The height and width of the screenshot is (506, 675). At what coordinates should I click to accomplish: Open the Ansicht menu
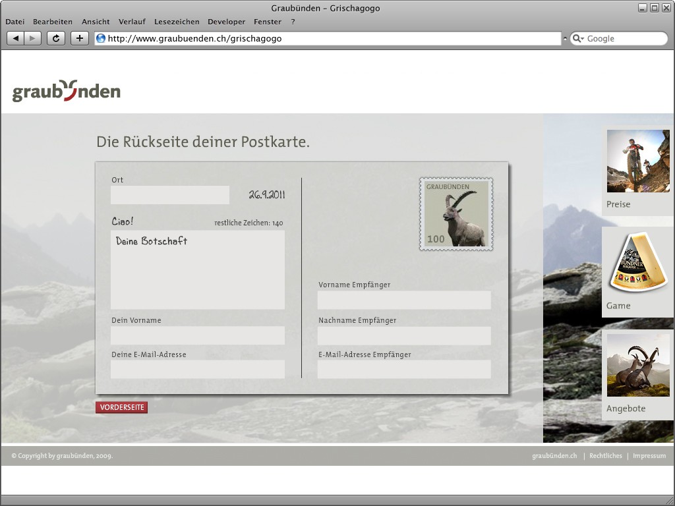96,22
